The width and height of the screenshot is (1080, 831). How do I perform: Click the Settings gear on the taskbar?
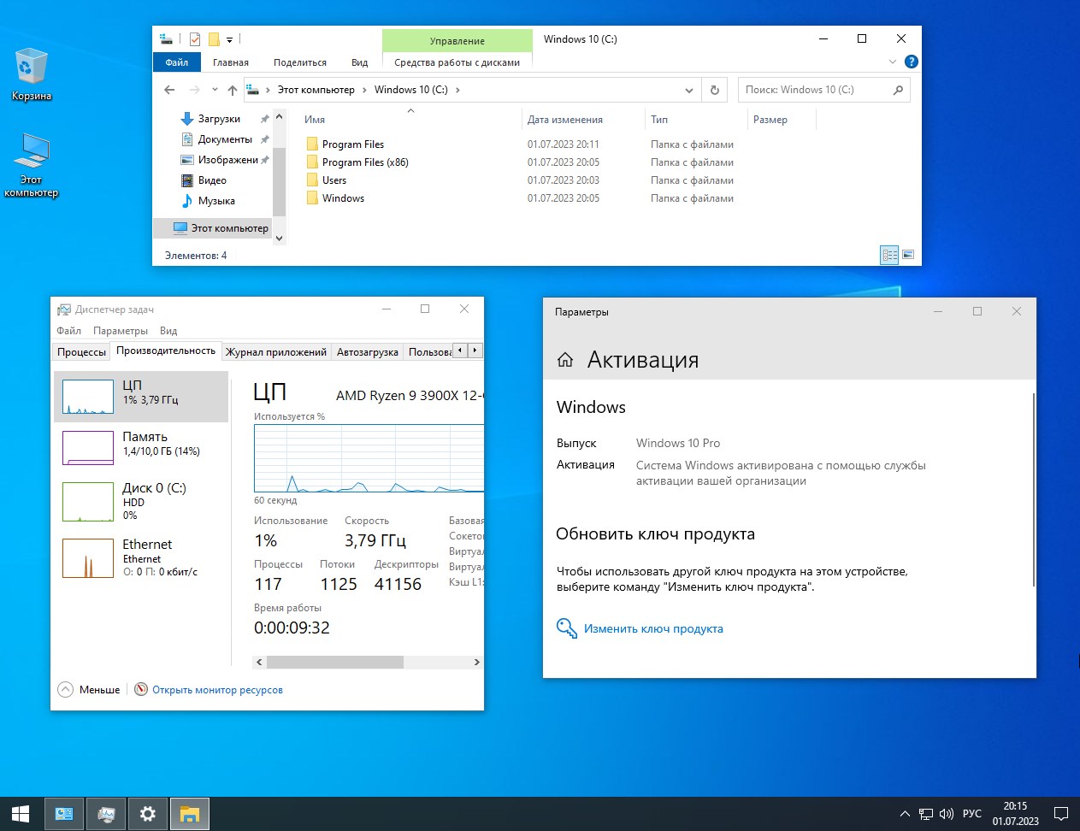point(148,813)
